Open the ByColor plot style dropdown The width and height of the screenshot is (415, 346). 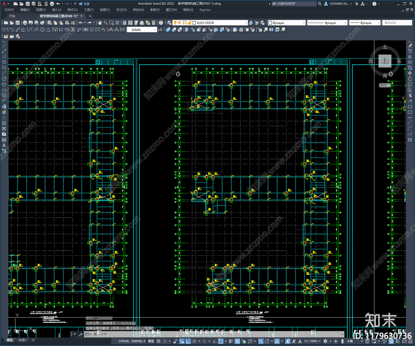click(x=397, y=23)
